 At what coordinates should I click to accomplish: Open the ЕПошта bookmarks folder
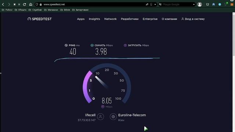(21, 10)
